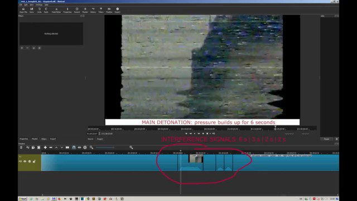Hide the V1 track with eye icon
The height and width of the screenshot is (201, 357).
(25, 161)
